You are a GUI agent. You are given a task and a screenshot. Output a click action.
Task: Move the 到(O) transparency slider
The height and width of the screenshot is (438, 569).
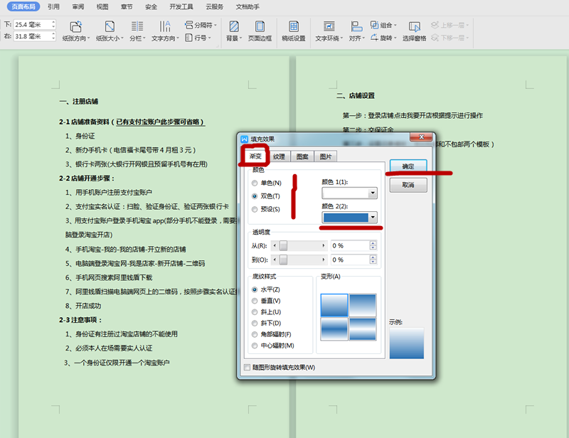coord(283,260)
